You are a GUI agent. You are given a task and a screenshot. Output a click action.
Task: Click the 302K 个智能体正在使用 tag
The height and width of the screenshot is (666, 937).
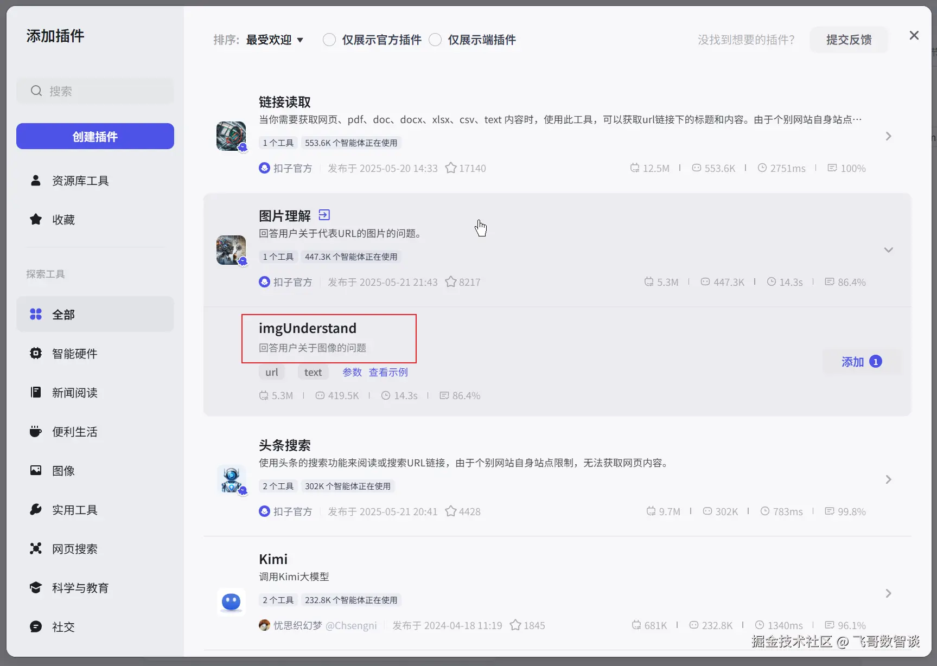click(x=348, y=486)
